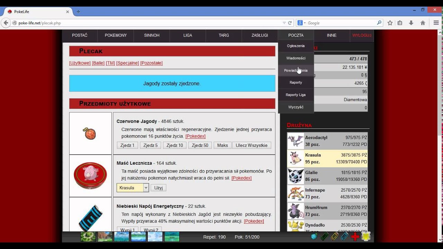The height and width of the screenshot is (249, 443).
Task: Open the LIGA menu
Action: 188,35
